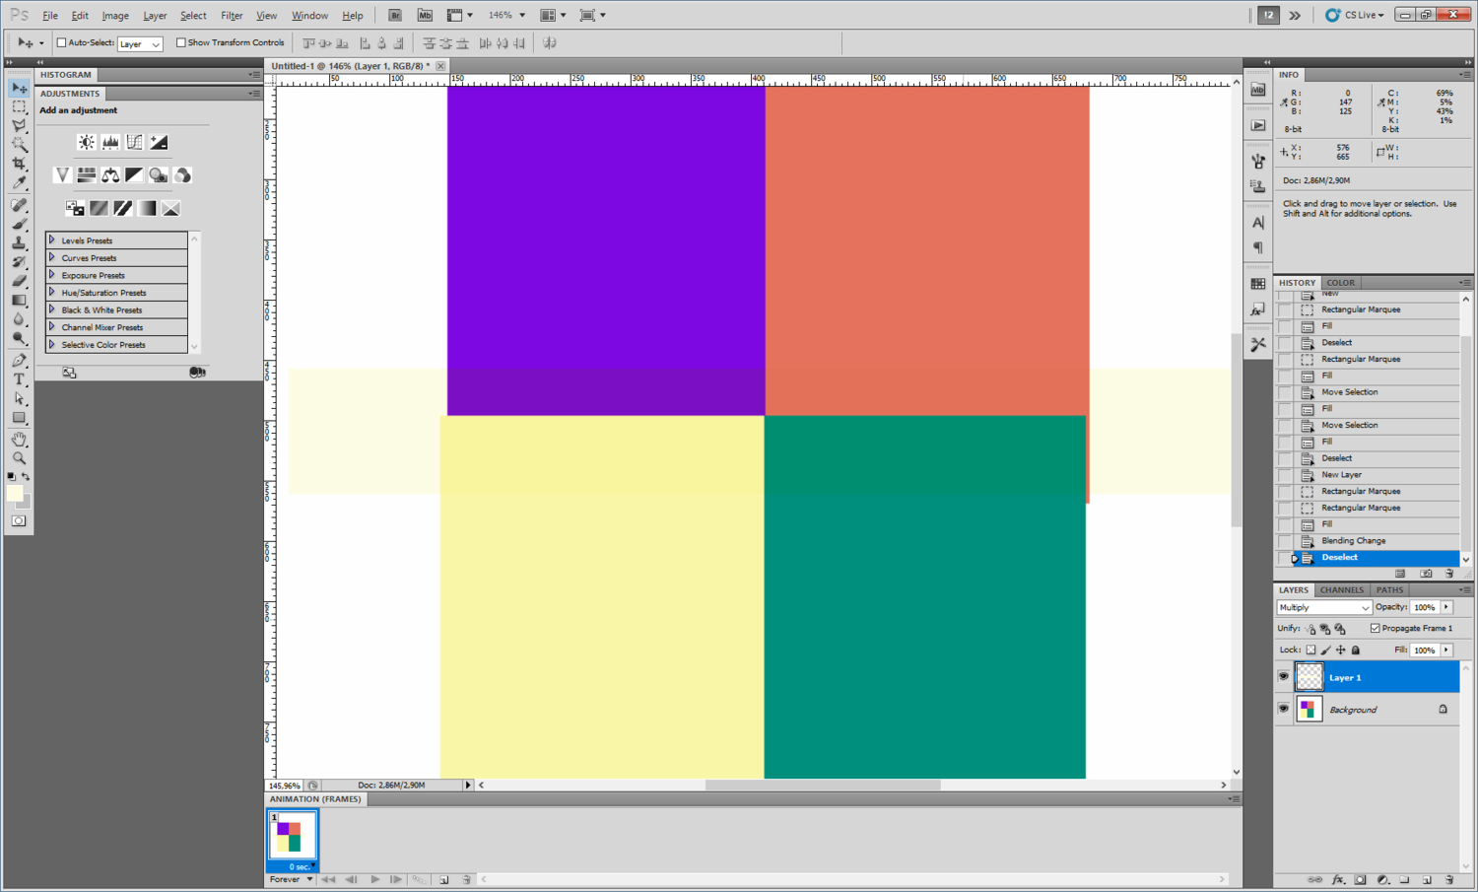
Task: Enable the Auto-Select checkbox
Action: pos(61,42)
